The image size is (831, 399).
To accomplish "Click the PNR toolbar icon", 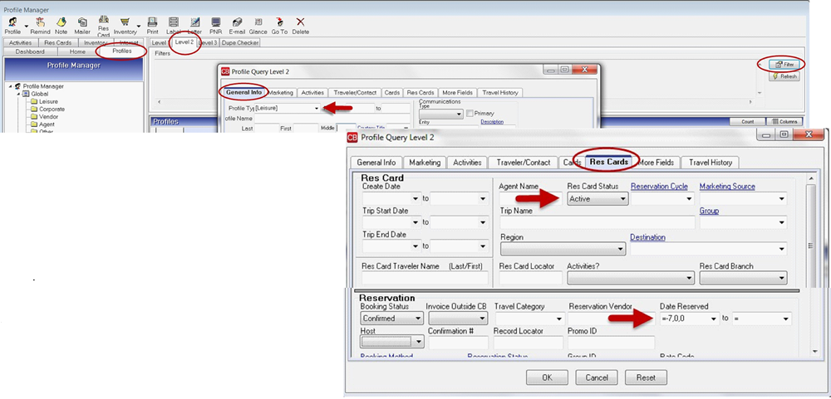I will [216, 22].
